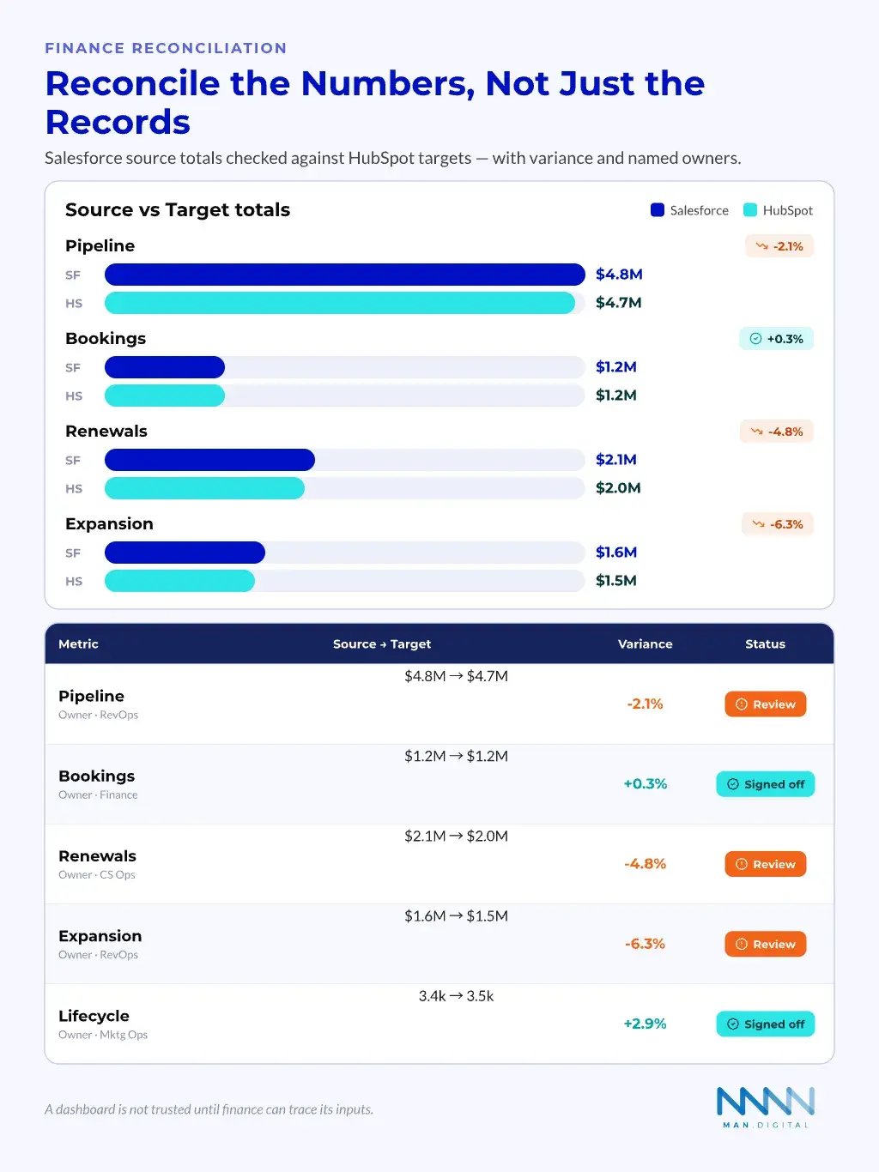Click the Finance Reconciliation eyebrow label
The image size is (879, 1172).
coord(166,48)
